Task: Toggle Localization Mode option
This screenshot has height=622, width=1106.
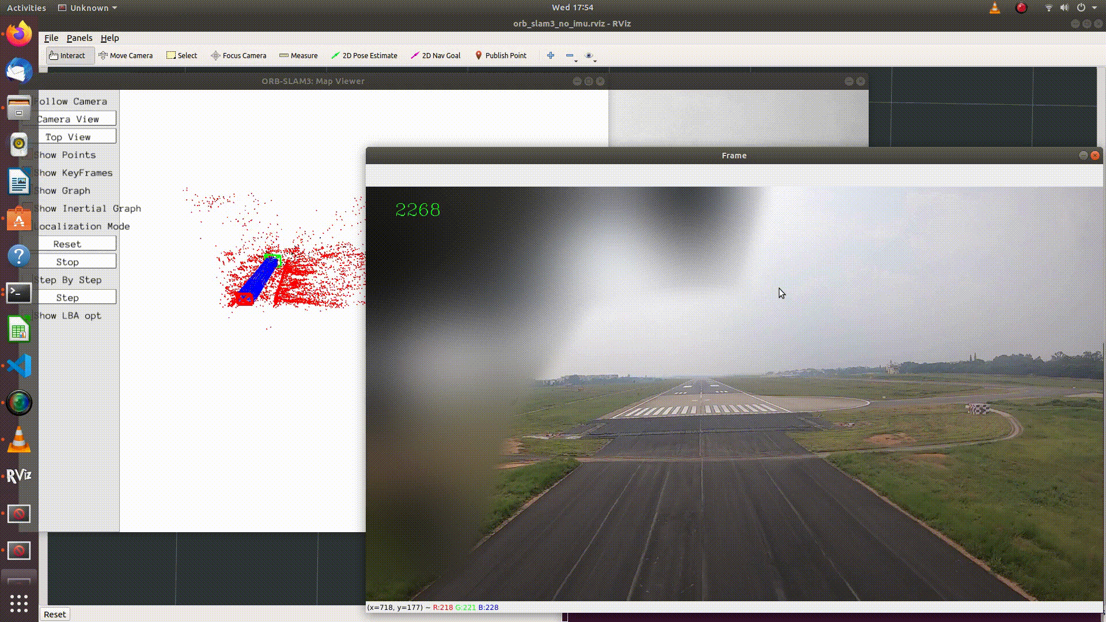Action: pyautogui.click(x=81, y=226)
